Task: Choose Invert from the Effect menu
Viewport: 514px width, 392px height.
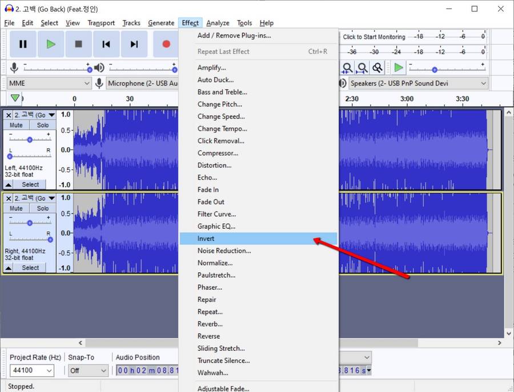Action: pos(206,239)
